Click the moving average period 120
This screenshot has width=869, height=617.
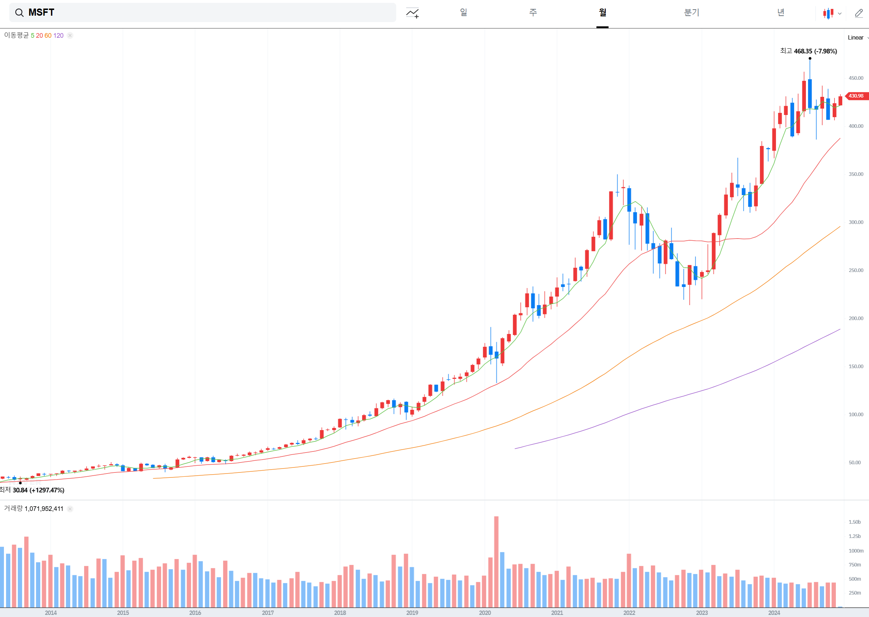(58, 35)
